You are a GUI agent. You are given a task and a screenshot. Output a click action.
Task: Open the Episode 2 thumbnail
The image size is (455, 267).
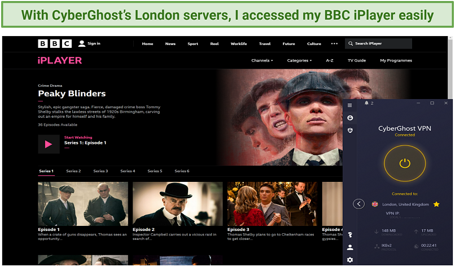tap(178, 204)
